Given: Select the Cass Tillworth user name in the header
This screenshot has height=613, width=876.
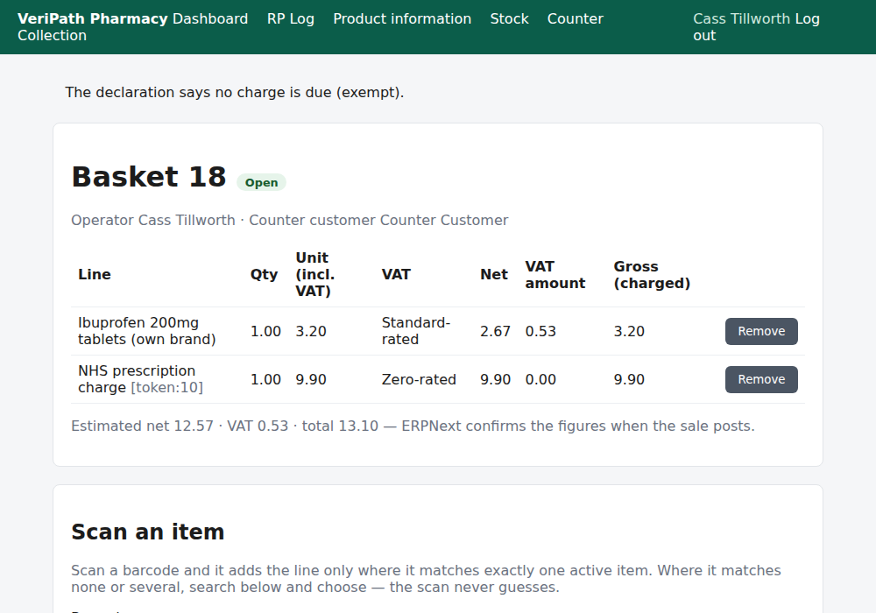Looking at the screenshot, I should click(x=741, y=18).
